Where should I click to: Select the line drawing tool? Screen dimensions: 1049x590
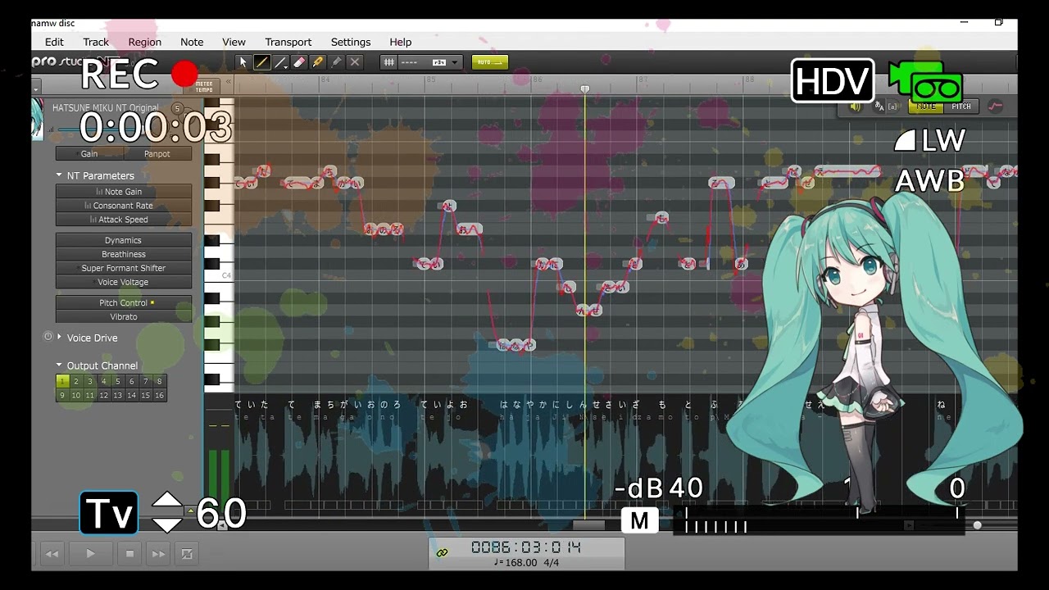280,62
